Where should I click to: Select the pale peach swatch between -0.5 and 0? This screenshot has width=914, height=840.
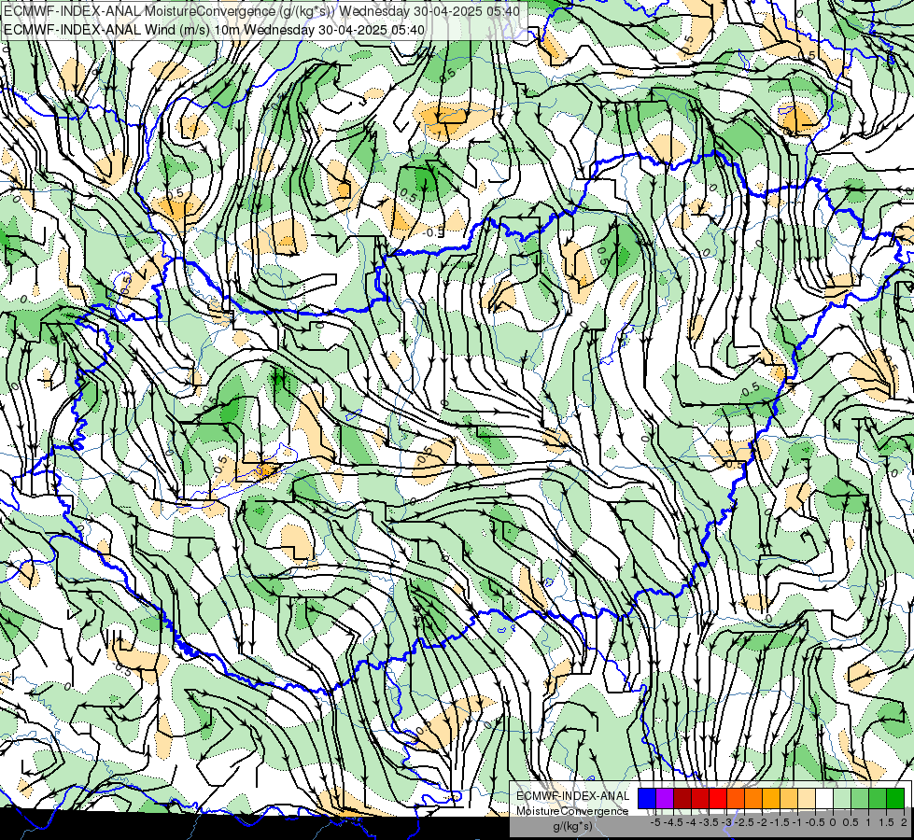807,798
